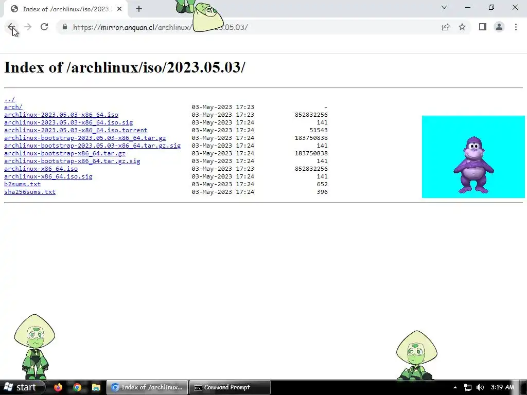Download archlinux-bootstrap-2023.05.03-x86_64.tar.gz
527x395 pixels.
click(85, 138)
